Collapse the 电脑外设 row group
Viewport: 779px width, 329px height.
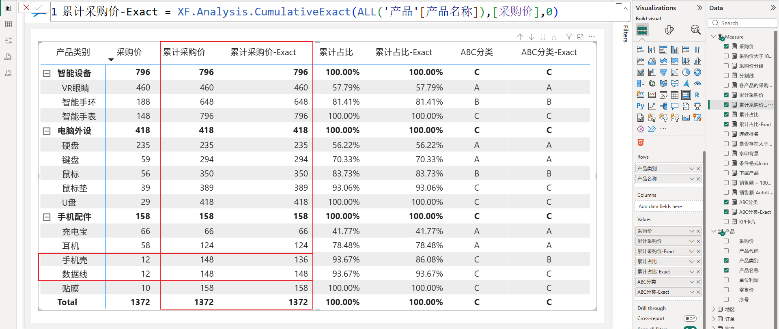(x=47, y=131)
